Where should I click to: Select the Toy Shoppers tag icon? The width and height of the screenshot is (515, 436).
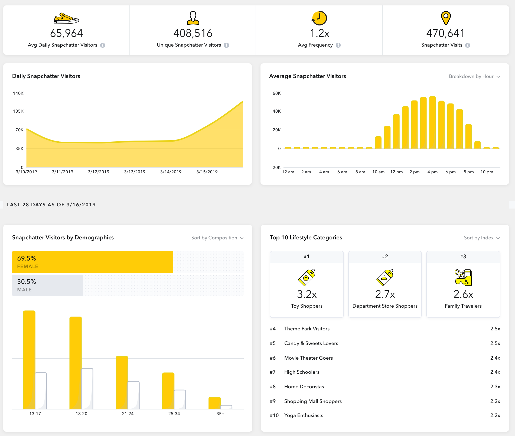[x=307, y=277]
